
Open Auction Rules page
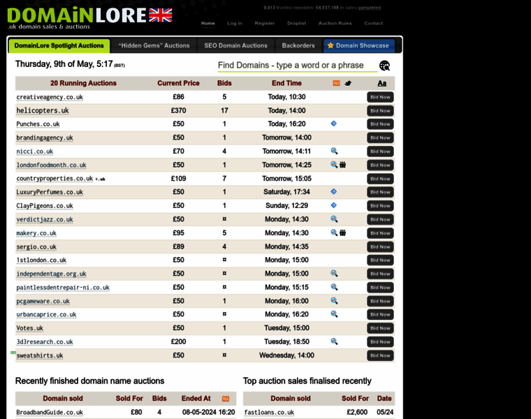pos(335,23)
